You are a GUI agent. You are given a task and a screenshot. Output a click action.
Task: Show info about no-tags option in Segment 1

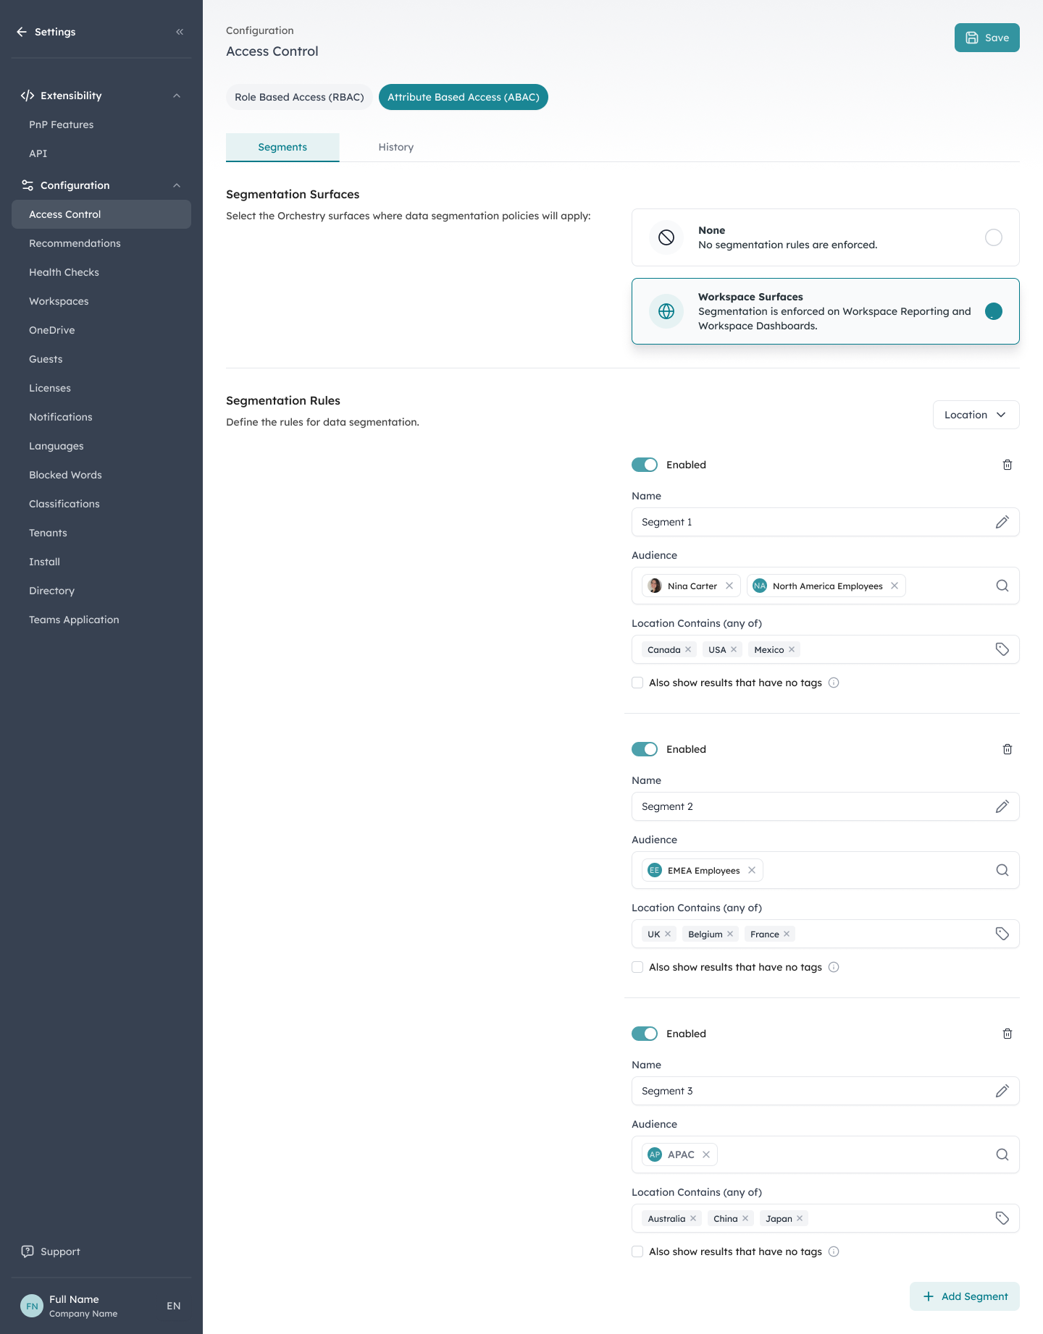834,683
